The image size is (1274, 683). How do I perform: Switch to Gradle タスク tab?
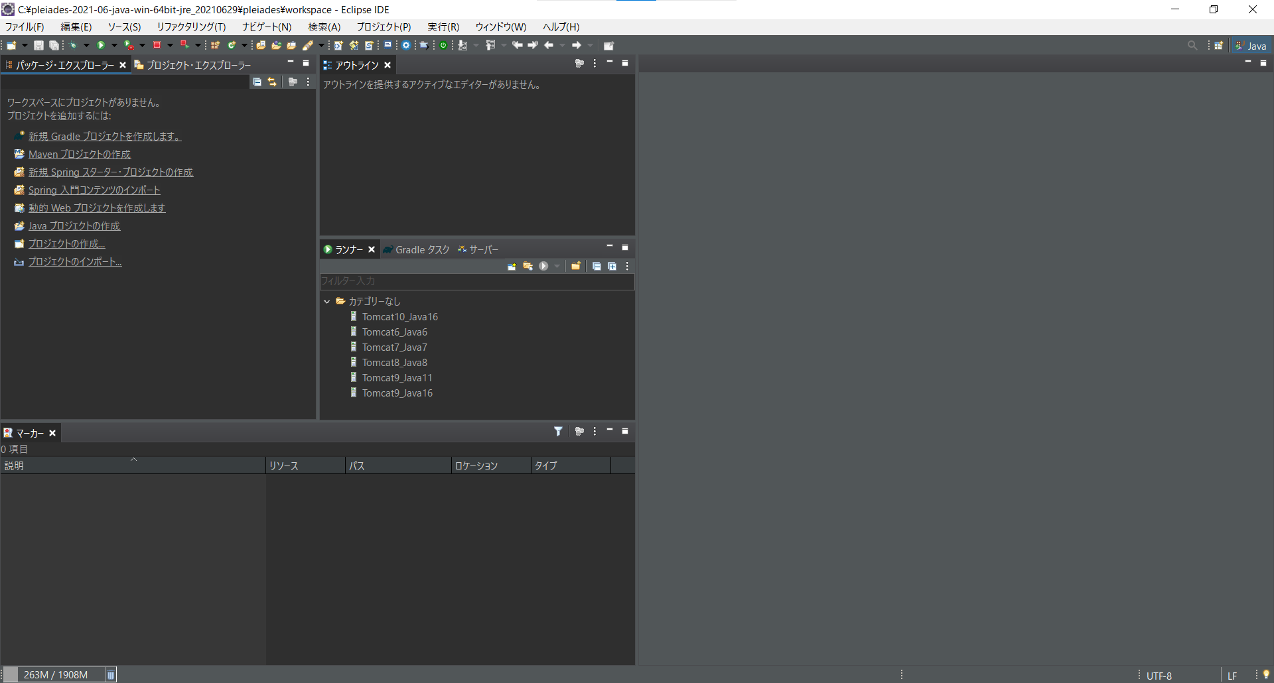click(416, 249)
